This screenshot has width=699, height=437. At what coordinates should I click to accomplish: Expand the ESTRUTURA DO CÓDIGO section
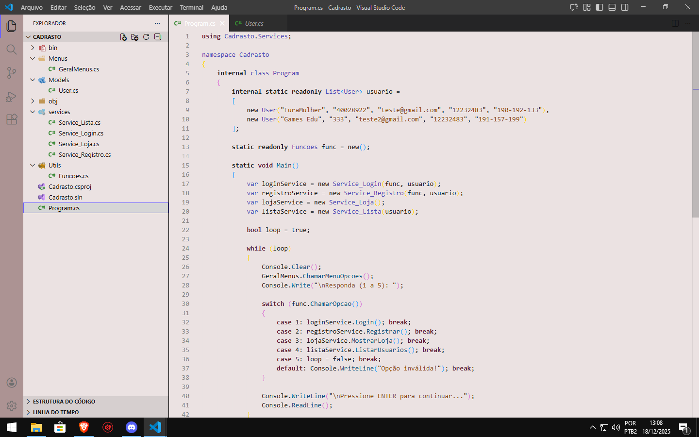[96, 402]
